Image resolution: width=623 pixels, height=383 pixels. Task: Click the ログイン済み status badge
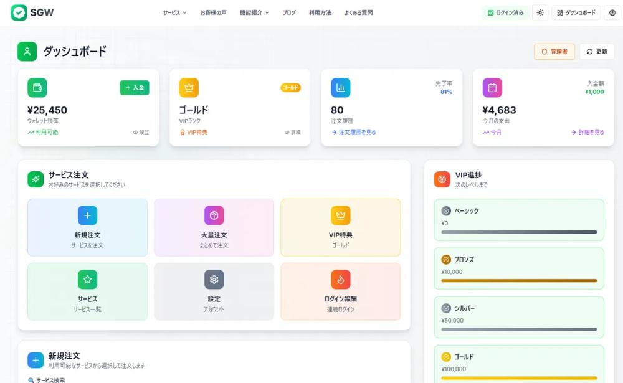point(505,12)
